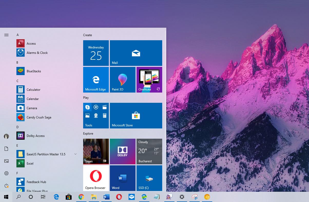Open the Tools tile folder

pyautogui.click(x=96, y=116)
